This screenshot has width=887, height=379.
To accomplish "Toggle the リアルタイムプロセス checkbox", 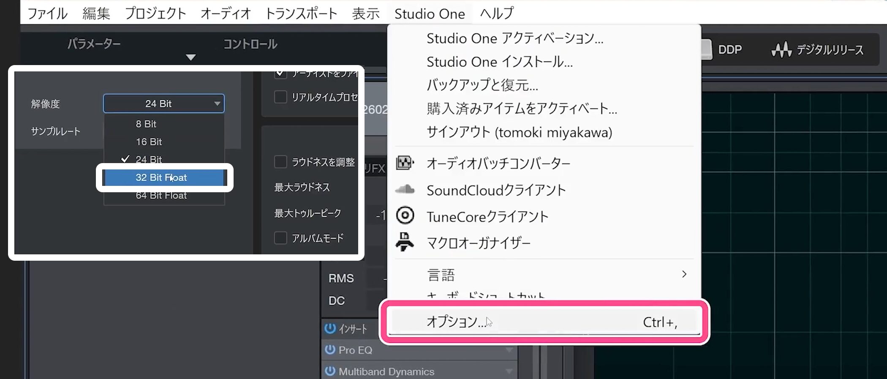I will (280, 97).
